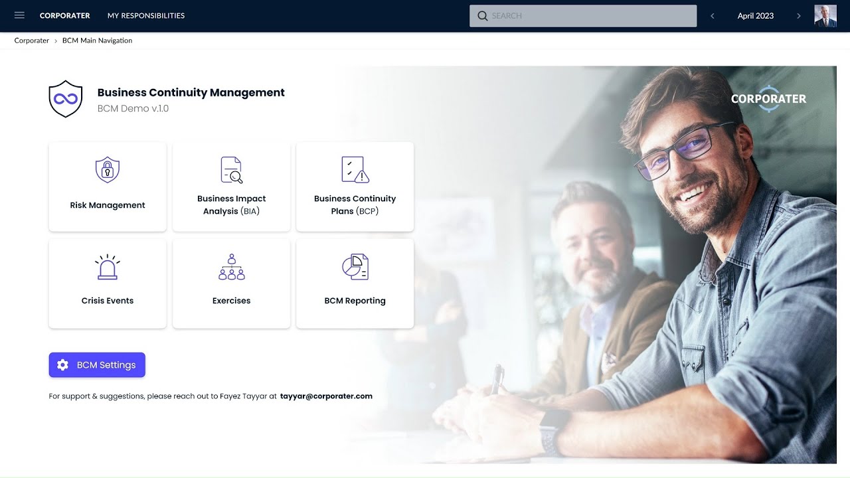Screen dimensions: 850x478
Task: Click the tayyar@corporater.com support email link
Action: click(x=326, y=396)
